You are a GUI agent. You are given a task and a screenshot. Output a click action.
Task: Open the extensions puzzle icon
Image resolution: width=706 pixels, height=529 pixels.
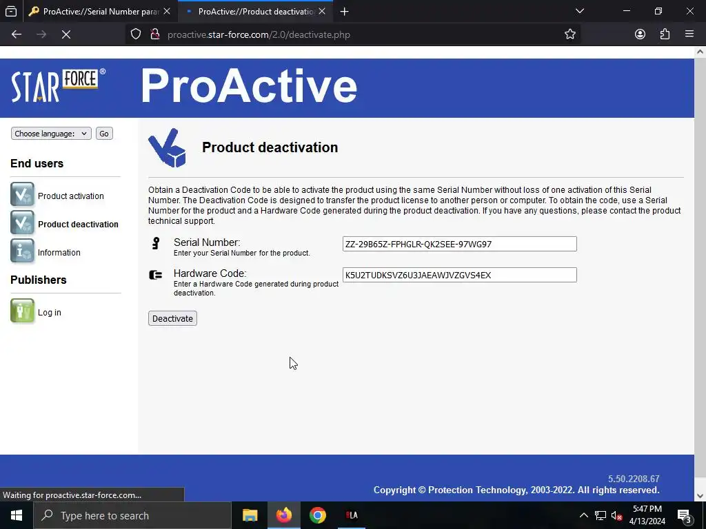[x=665, y=34]
